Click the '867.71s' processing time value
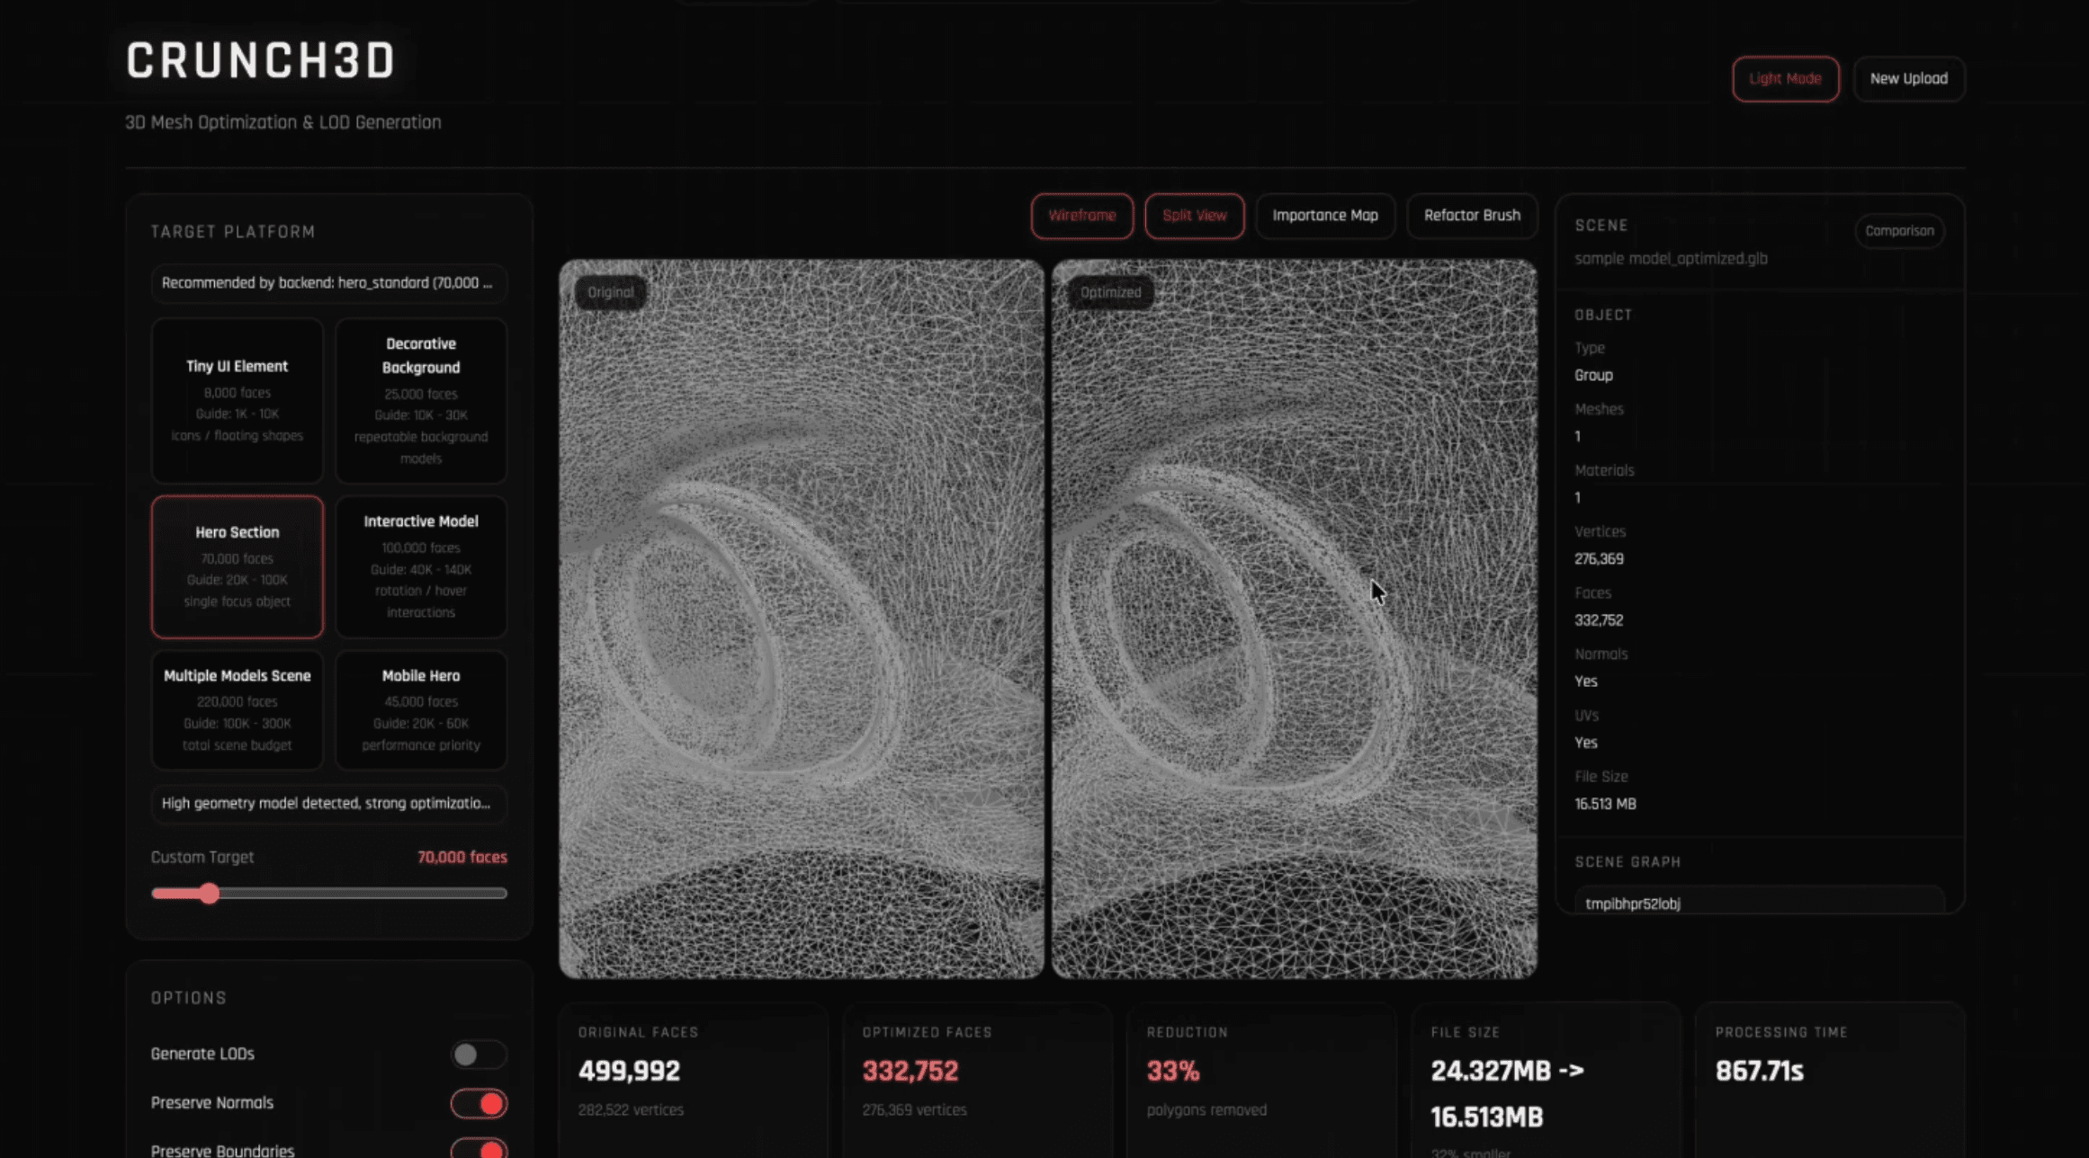2089x1158 pixels. [1759, 1071]
